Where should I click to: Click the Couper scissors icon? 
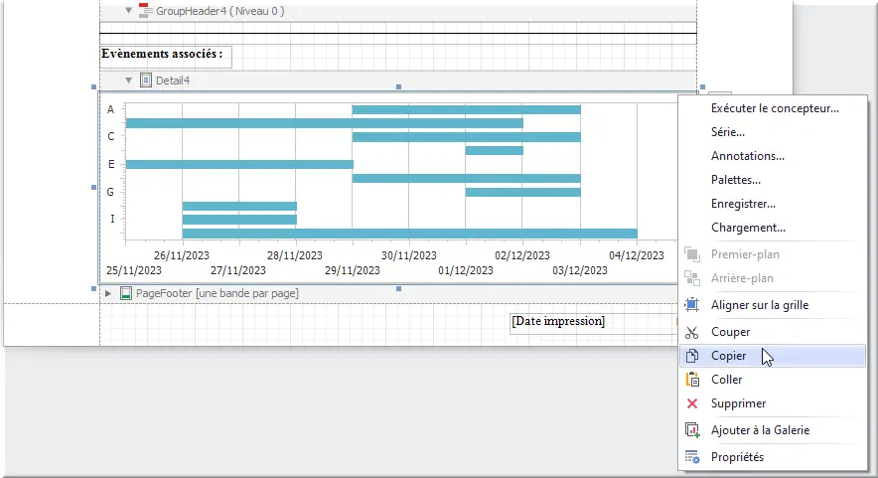(x=692, y=332)
